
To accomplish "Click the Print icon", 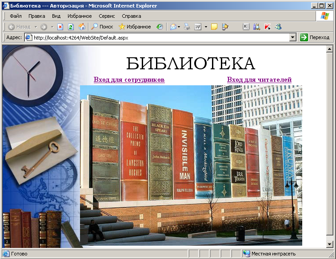I will click(187, 27).
